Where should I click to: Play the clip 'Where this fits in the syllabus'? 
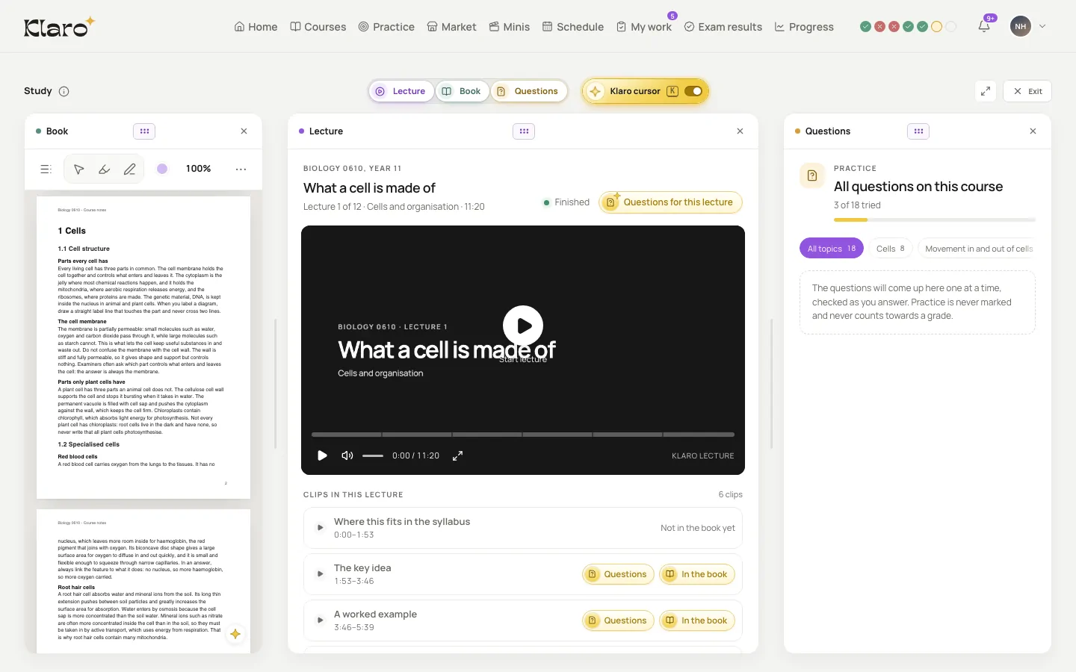320,528
